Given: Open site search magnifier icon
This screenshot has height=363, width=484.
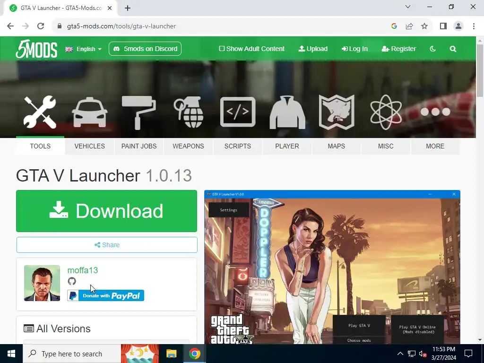Looking at the screenshot, I should click(x=453, y=49).
